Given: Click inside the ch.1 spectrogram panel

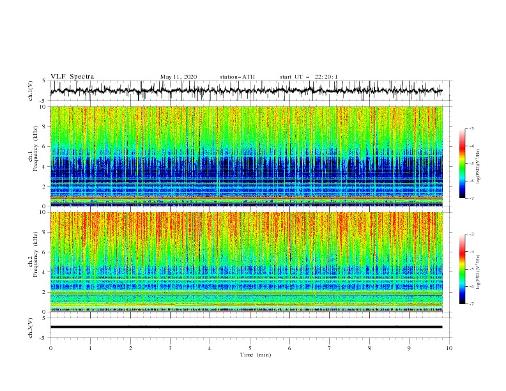Looking at the screenshot, I should pyautogui.click(x=247, y=156).
